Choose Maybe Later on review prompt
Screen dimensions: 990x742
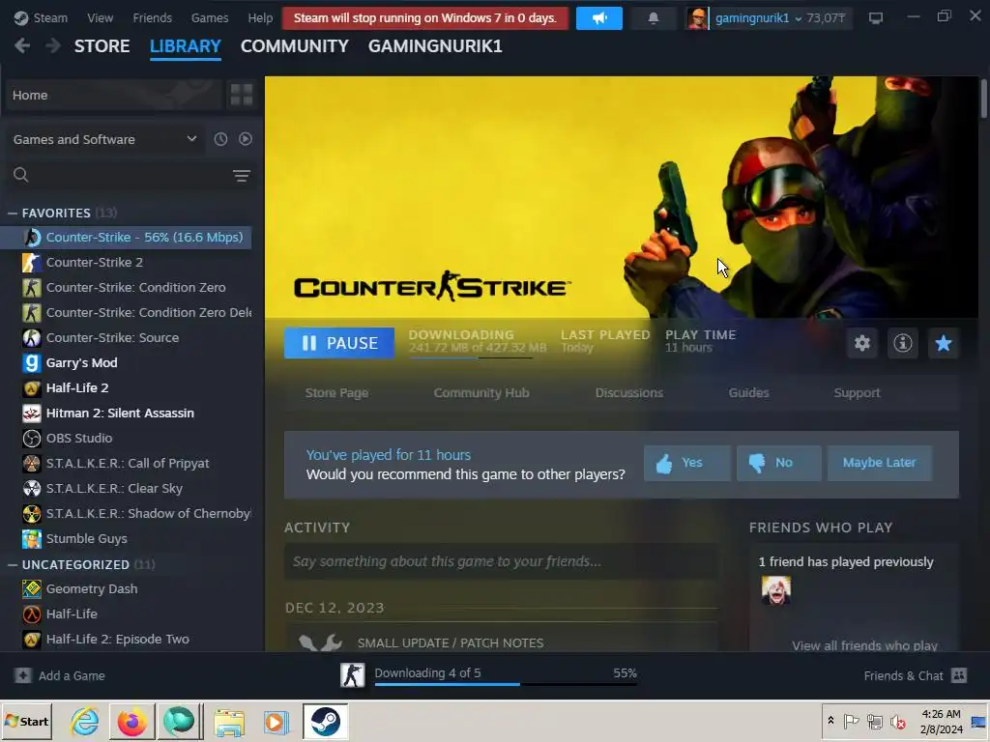[879, 463]
